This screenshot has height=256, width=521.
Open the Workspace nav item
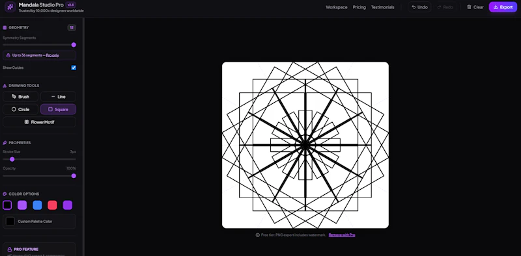tap(337, 7)
